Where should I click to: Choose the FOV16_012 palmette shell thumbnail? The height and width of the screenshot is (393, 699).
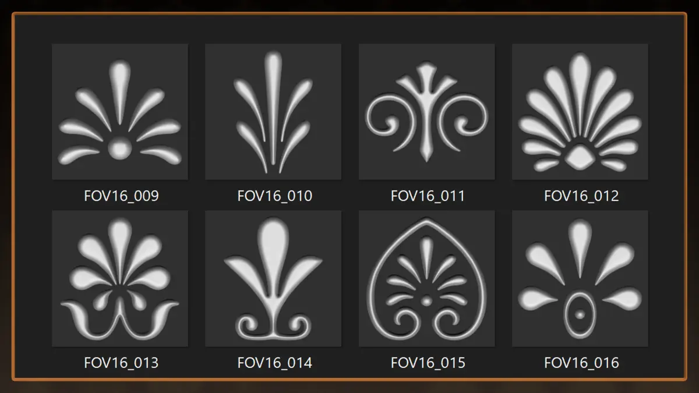tap(580, 112)
